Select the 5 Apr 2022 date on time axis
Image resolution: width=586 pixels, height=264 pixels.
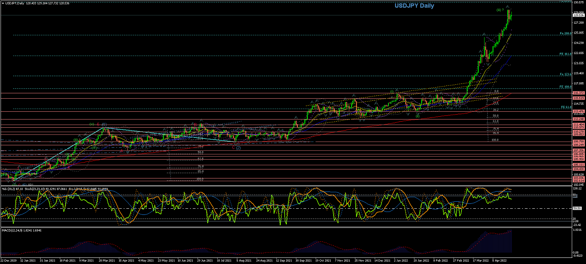[500, 260]
